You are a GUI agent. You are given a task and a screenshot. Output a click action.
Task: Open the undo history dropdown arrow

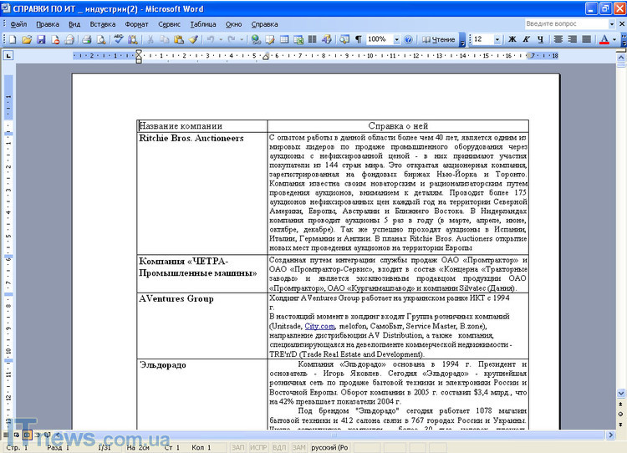[x=221, y=39]
